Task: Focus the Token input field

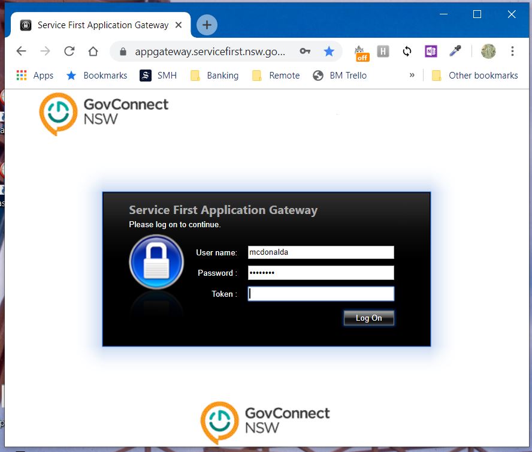Action: 321,294
